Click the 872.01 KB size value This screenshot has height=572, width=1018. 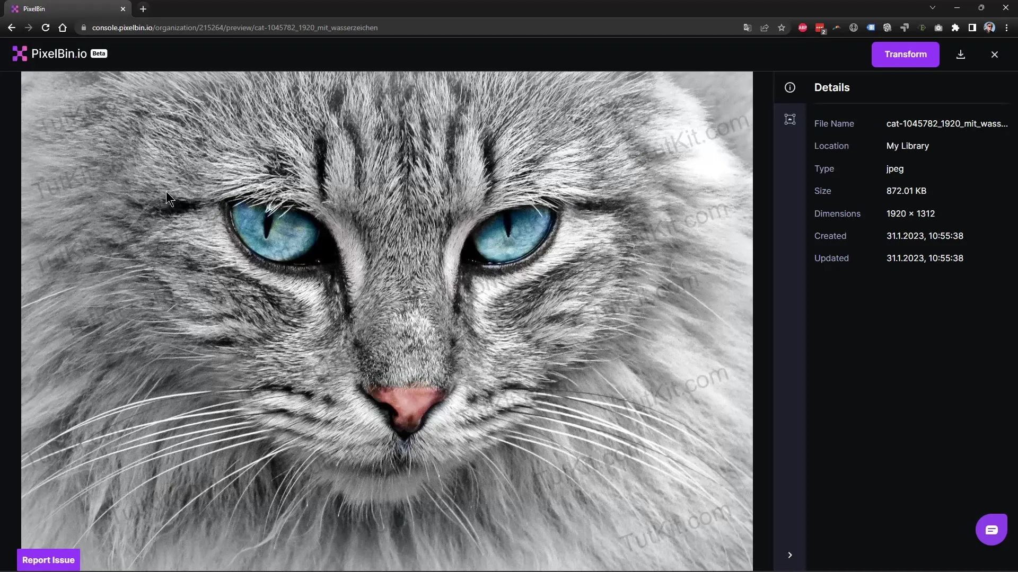(907, 191)
